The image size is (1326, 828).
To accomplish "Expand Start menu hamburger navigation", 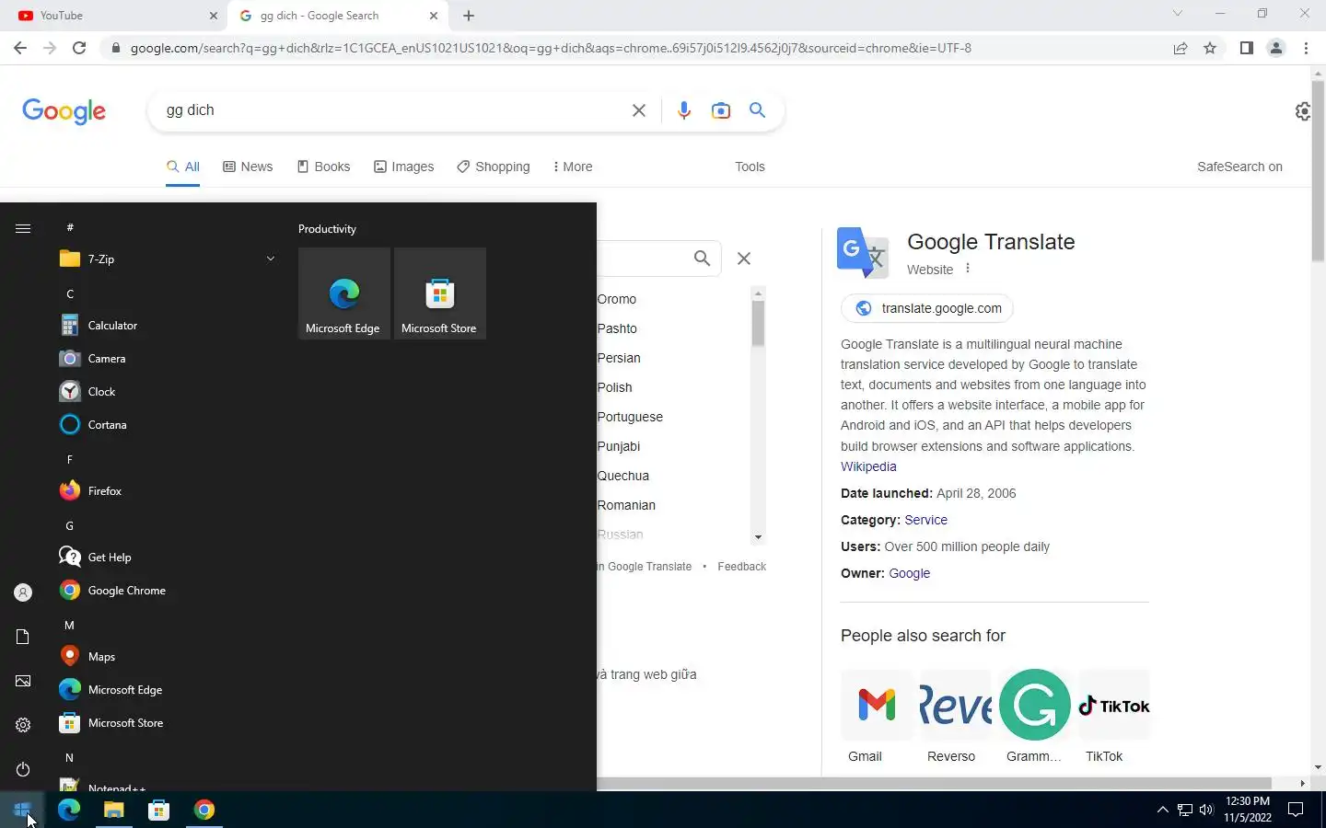I will click(23, 228).
